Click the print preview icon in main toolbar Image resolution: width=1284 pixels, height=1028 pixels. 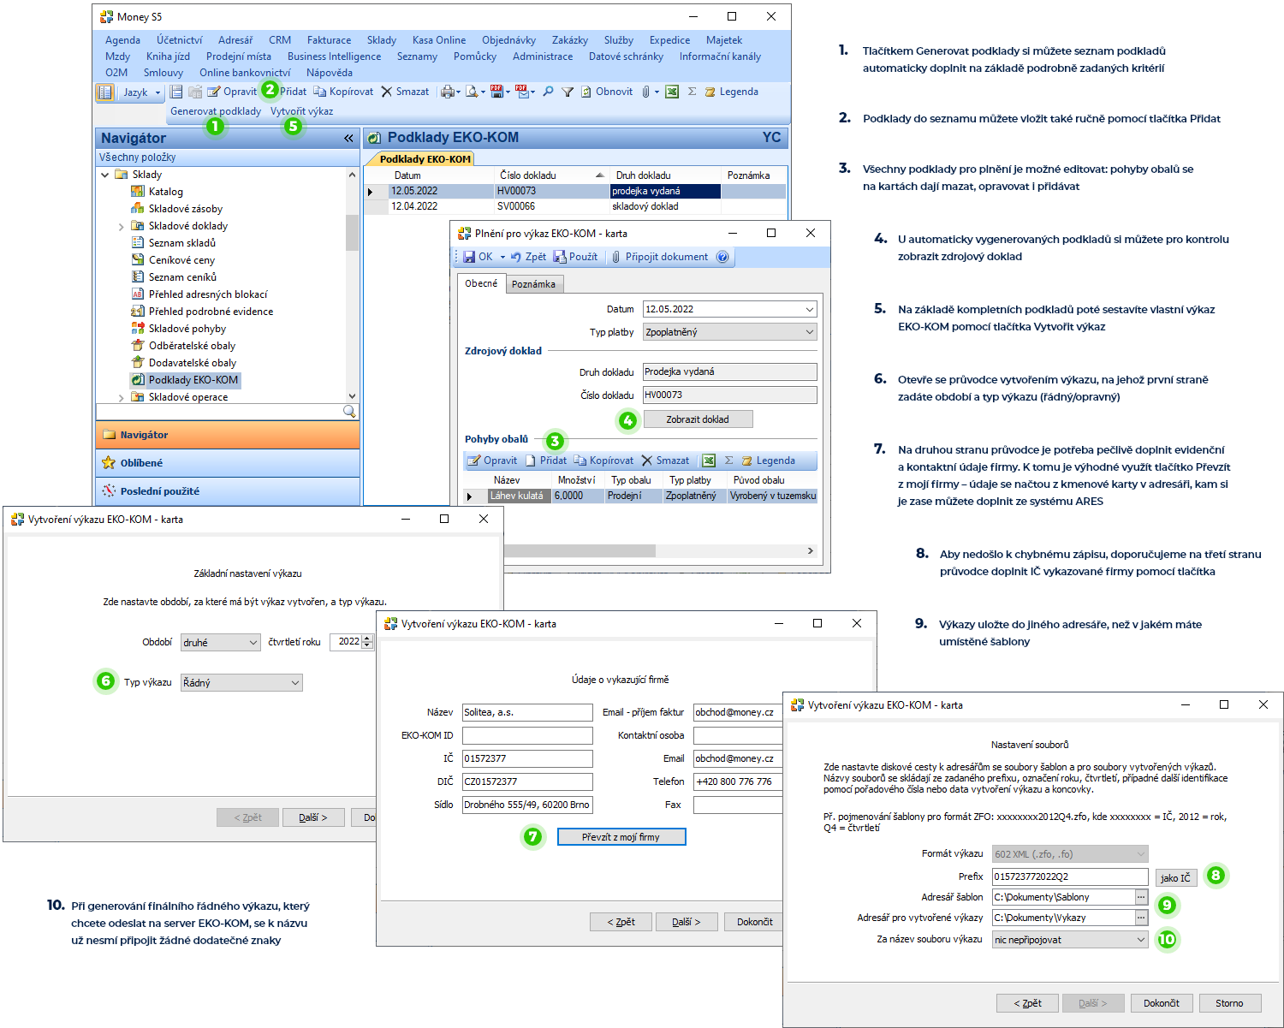click(x=472, y=92)
